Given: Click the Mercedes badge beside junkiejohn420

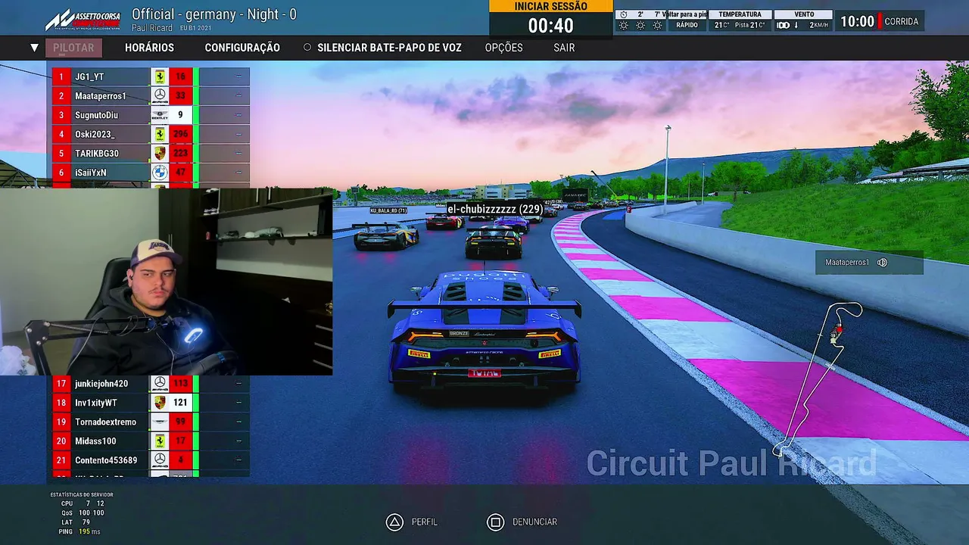Looking at the screenshot, I should click(x=160, y=384).
